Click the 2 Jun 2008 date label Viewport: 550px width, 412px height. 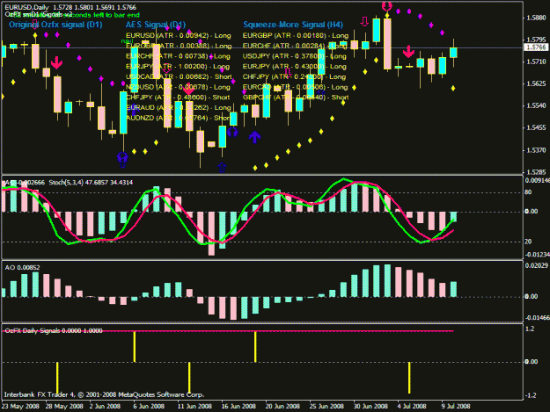pos(105,407)
